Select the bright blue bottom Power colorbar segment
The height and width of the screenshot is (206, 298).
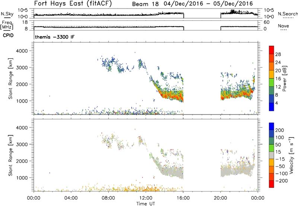(x=272, y=107)
